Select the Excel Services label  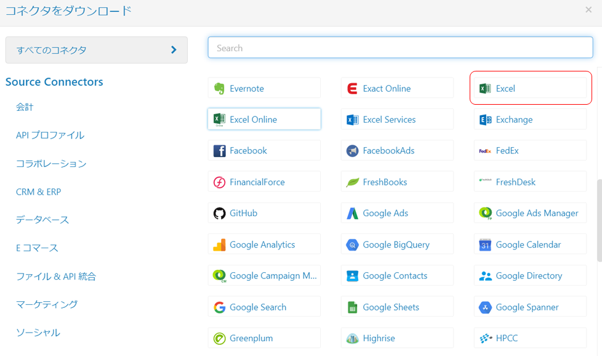click(x=389, y=120)
